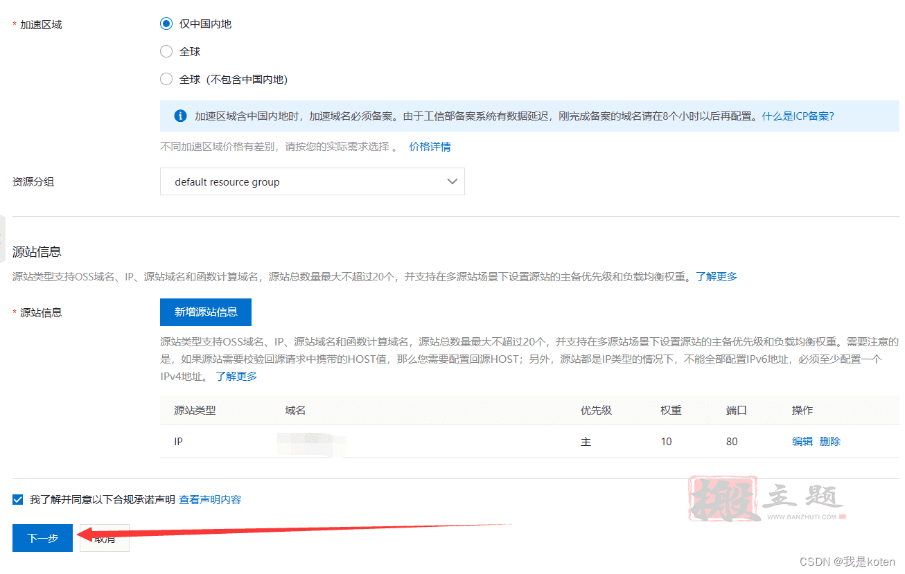Click the weight value 10 in table
Viewport: 905px width, 574px height.
[x=666, y=441]
